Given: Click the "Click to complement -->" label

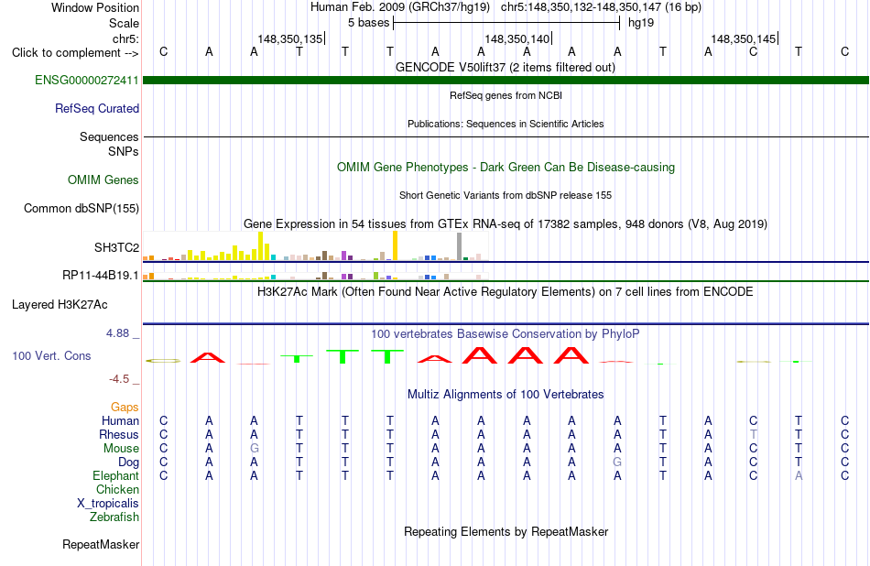Looking at the screenshot, I should [75, 53].
